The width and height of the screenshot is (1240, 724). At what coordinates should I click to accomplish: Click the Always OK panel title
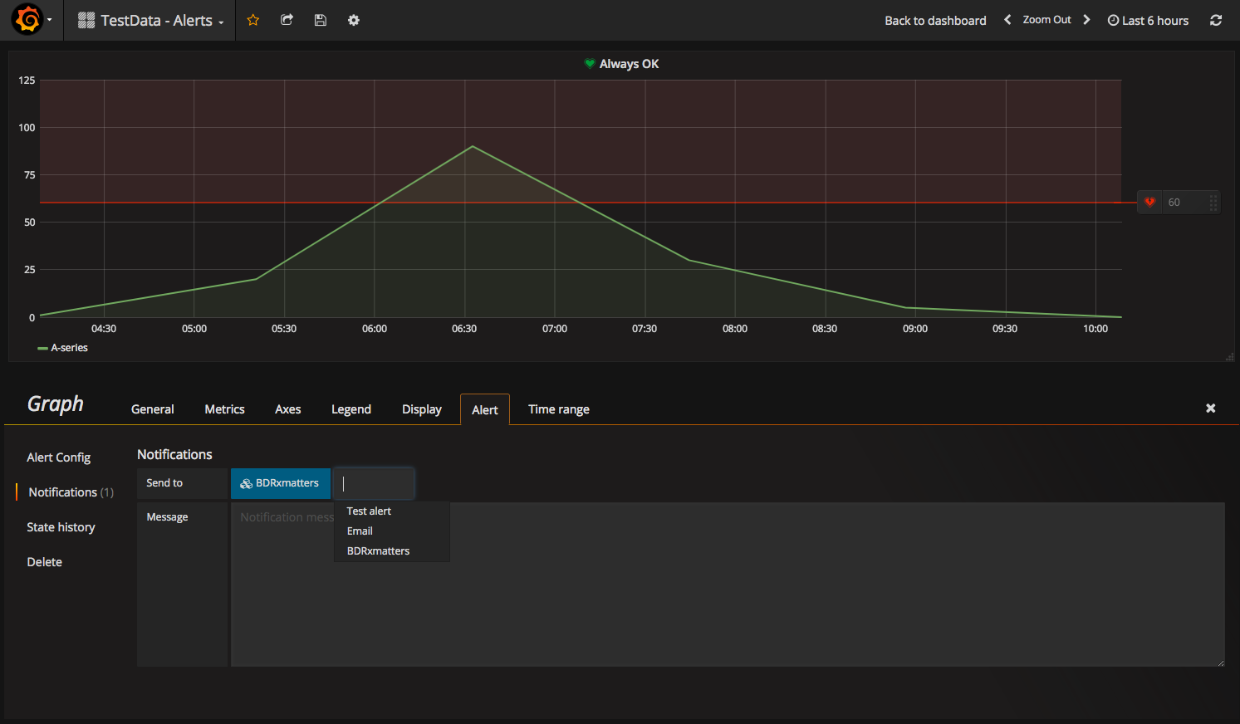click(x=629, y=64)
